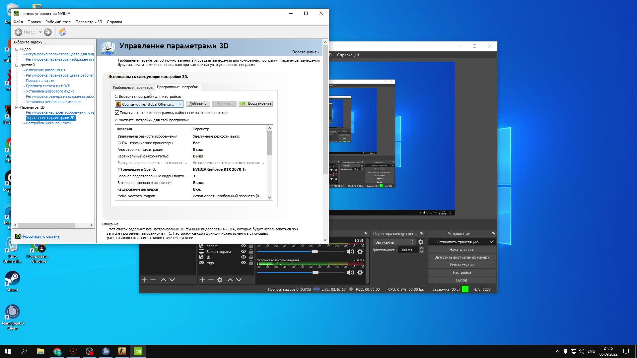637x358 pixels.
Task: Click Windows Start button
Action: coord(8,351)
